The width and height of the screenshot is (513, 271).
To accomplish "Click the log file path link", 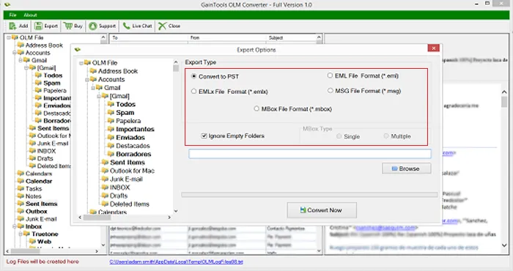I will point(177,261).
